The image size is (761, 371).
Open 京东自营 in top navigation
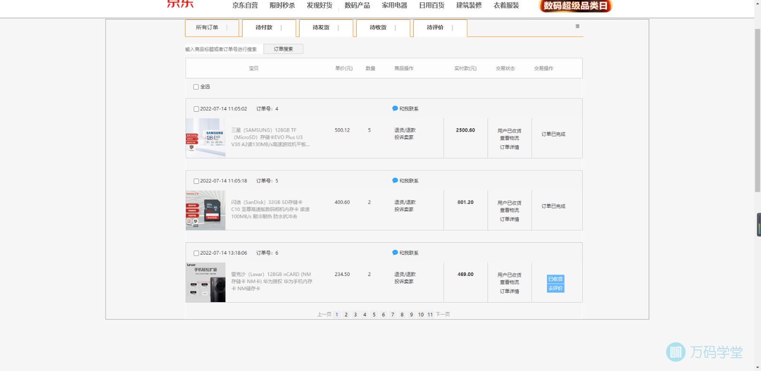(245, 5)
